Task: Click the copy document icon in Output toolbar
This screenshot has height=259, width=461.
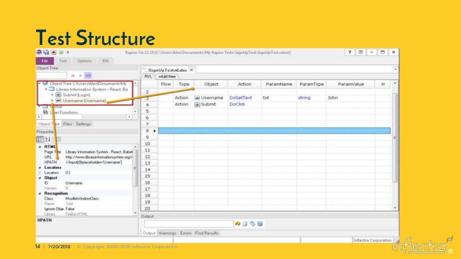Action: (245, 224)
